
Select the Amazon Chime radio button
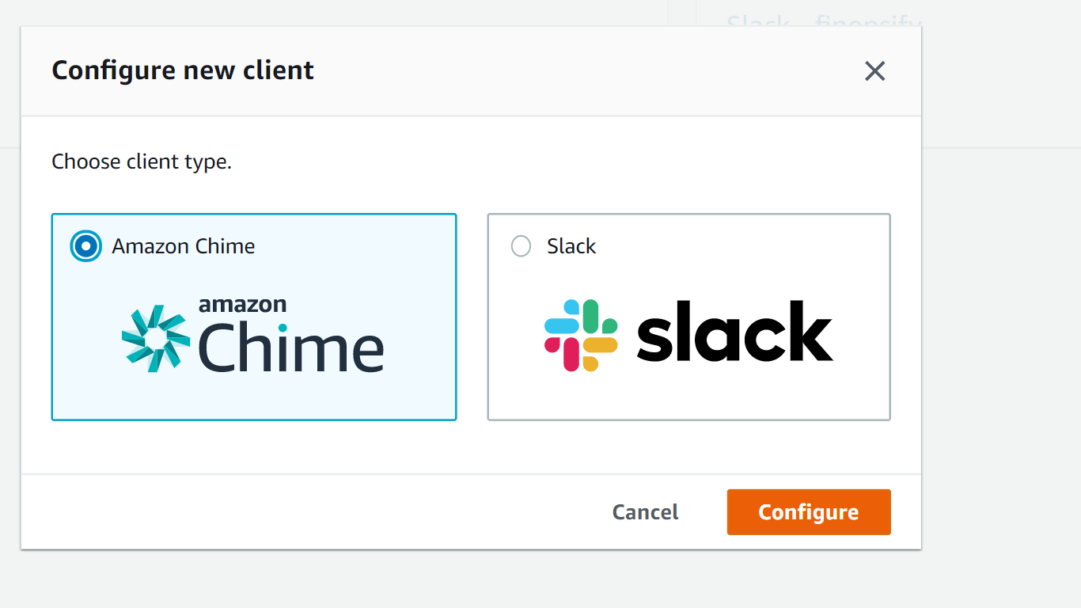[x=85, y=246]
